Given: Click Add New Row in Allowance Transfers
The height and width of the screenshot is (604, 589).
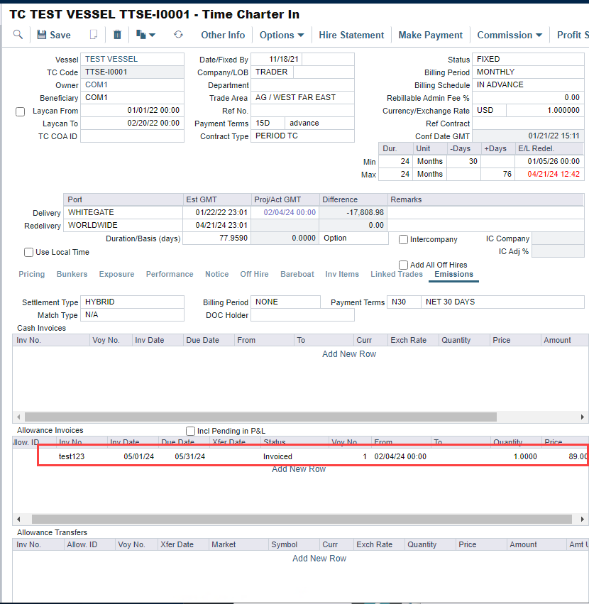Looking at the screenshot, I should tap(319, 559).
